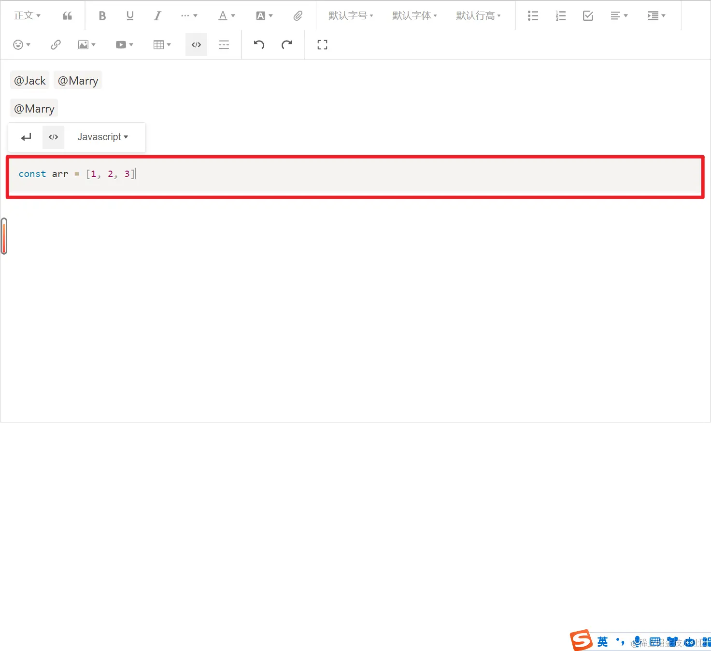Viewport: 711px width, 651px height.
Task: Insert a todo checkbox list
Action: pos(588,15)
